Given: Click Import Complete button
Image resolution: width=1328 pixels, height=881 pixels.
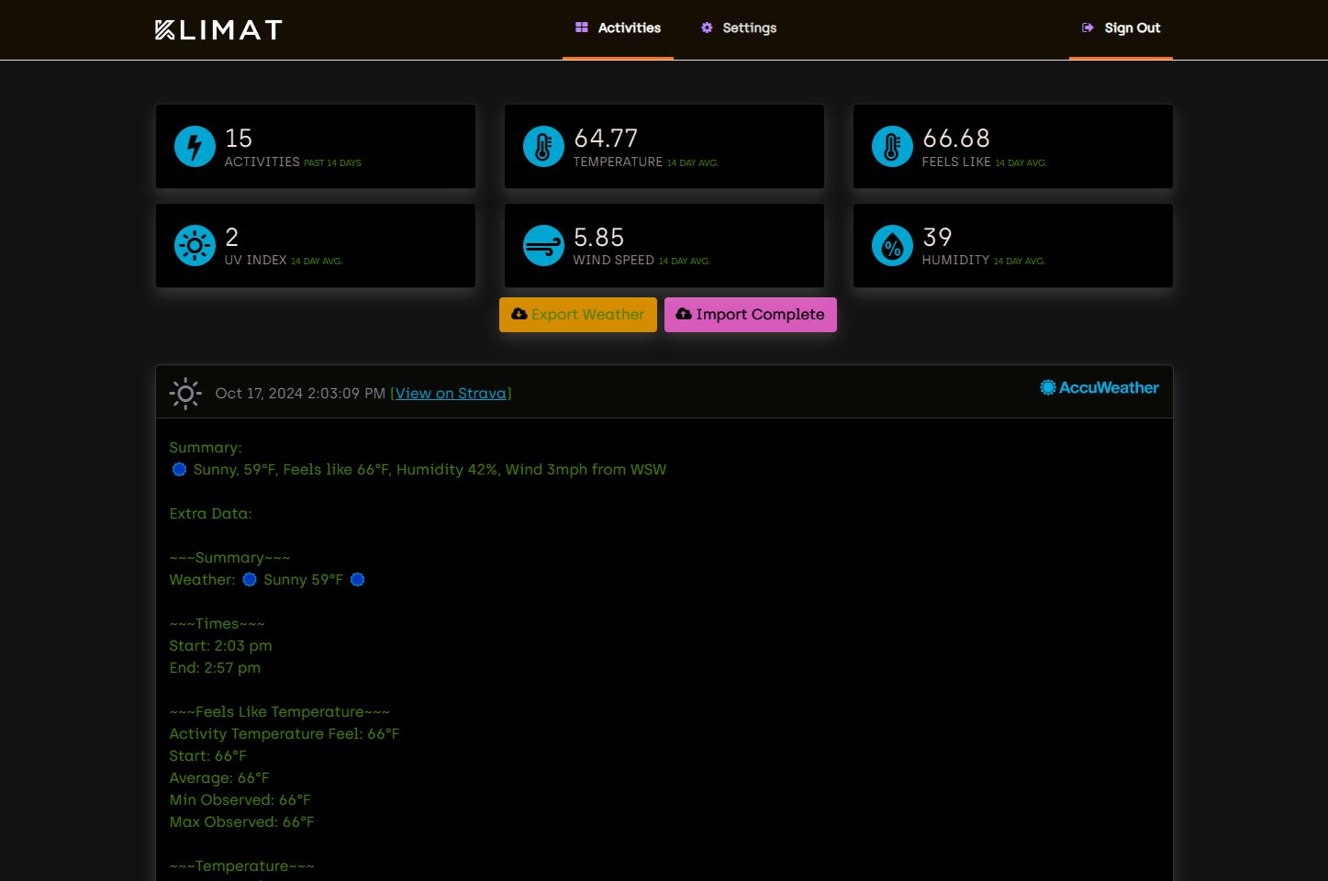Looking at the screenshot, I should pos(751,315).
